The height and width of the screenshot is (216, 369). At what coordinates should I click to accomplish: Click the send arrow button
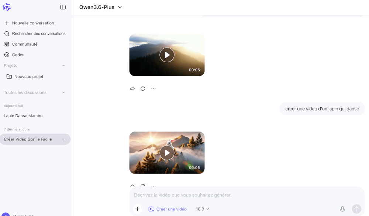click(x=356, y=209)
